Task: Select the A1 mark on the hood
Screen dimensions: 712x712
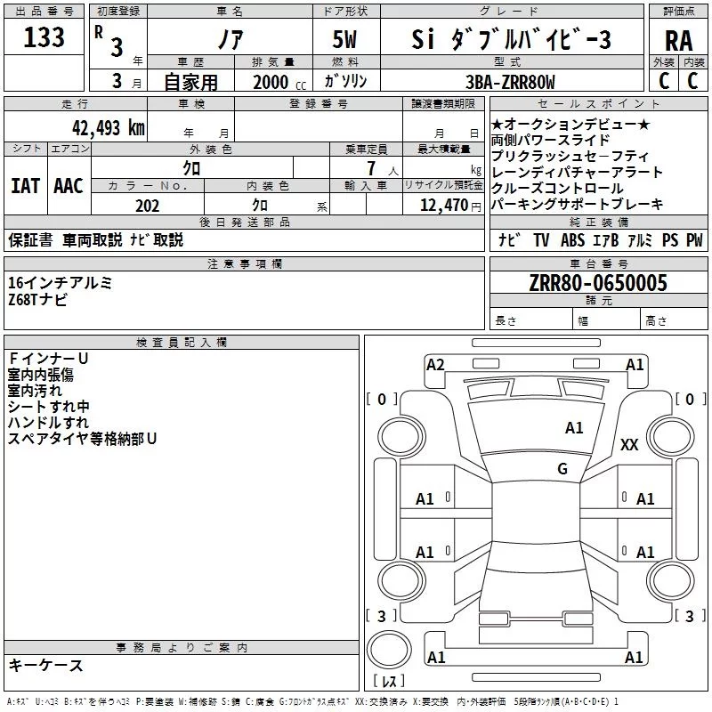Action: click(x=574, y=428)
